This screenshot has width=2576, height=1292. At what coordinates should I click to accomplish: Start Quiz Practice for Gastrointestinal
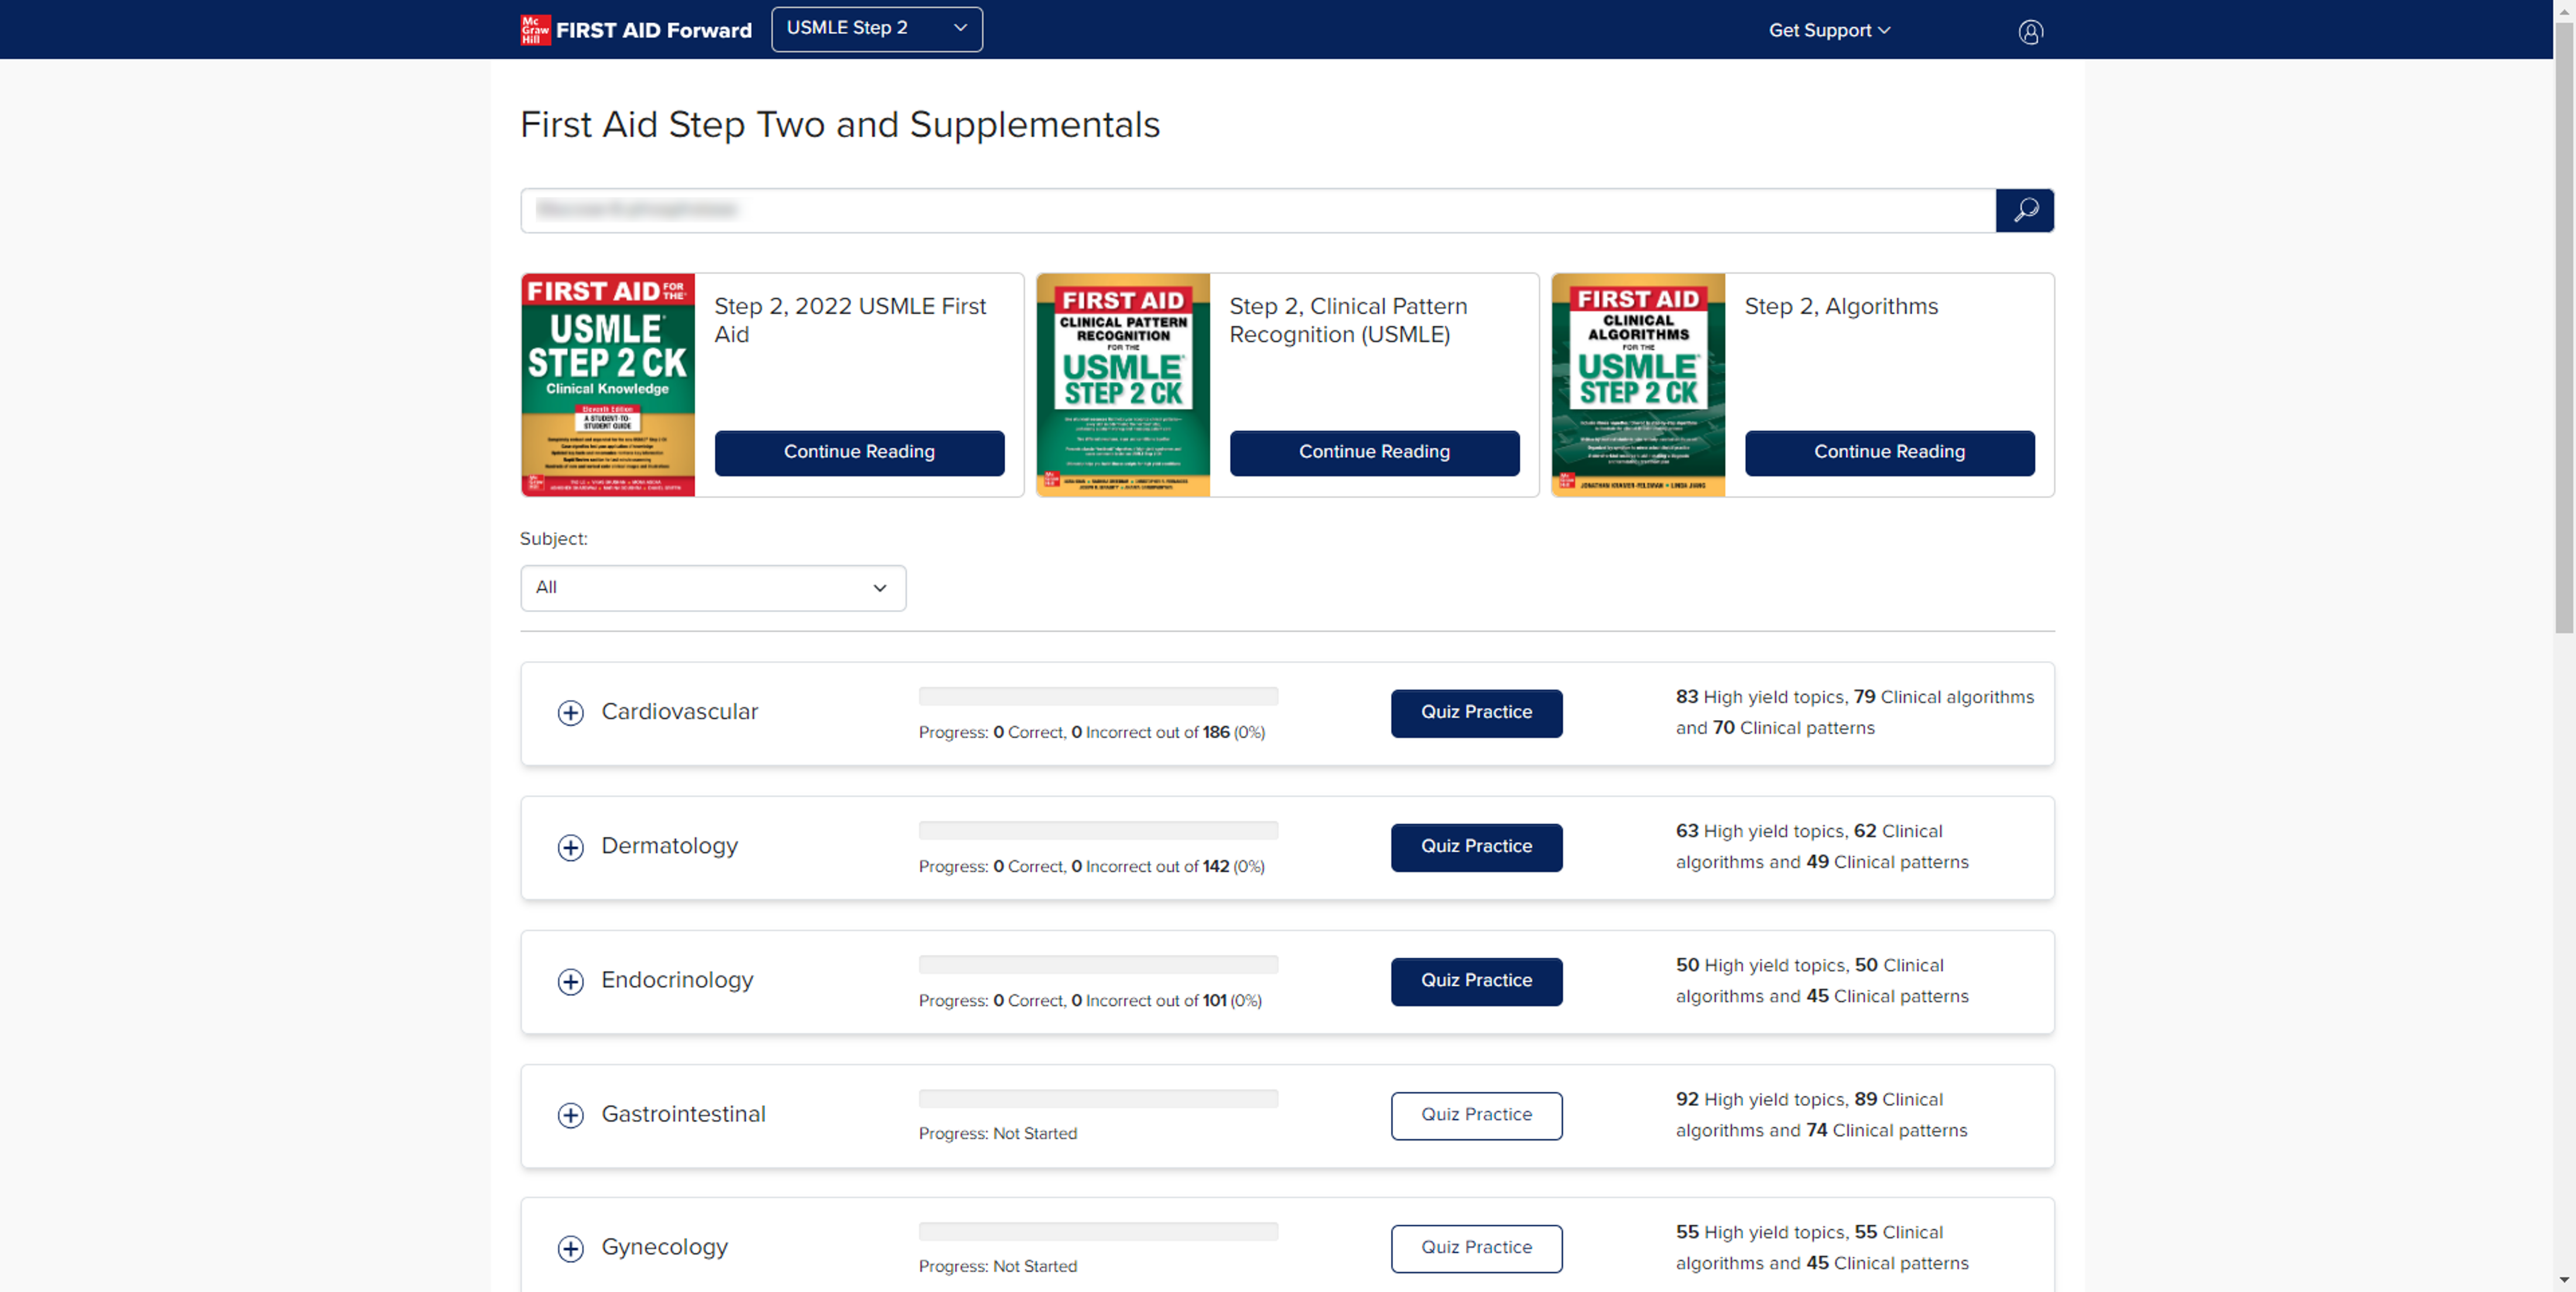coord(1475,1114)
